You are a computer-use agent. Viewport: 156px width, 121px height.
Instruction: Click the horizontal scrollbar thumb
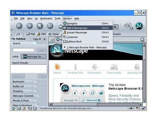coord(75,104)
